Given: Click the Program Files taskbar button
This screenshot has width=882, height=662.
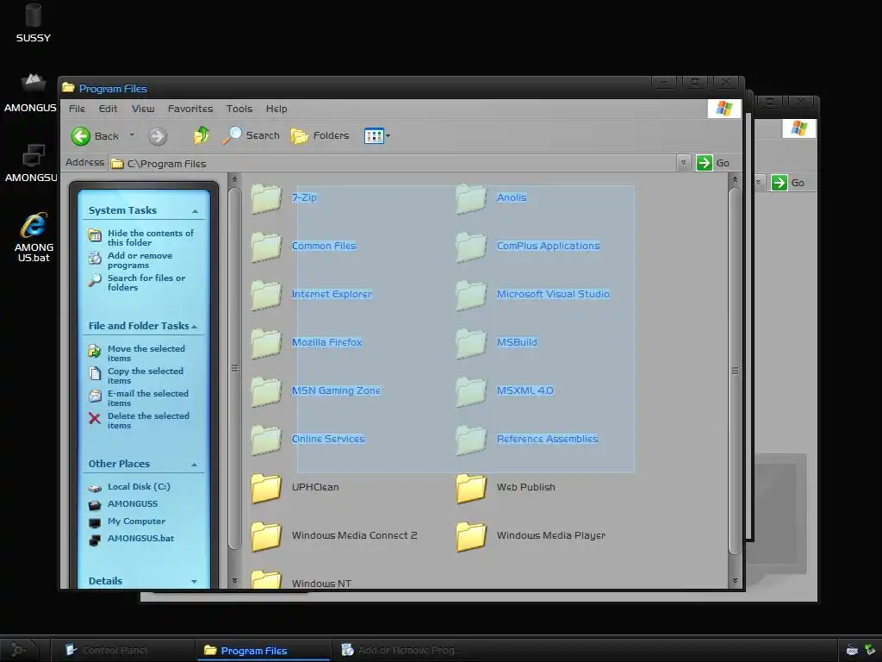Looking at the screenshot, I should coord(263,650).
